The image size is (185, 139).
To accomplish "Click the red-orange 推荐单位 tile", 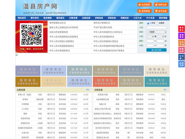I will click(105, 82).
